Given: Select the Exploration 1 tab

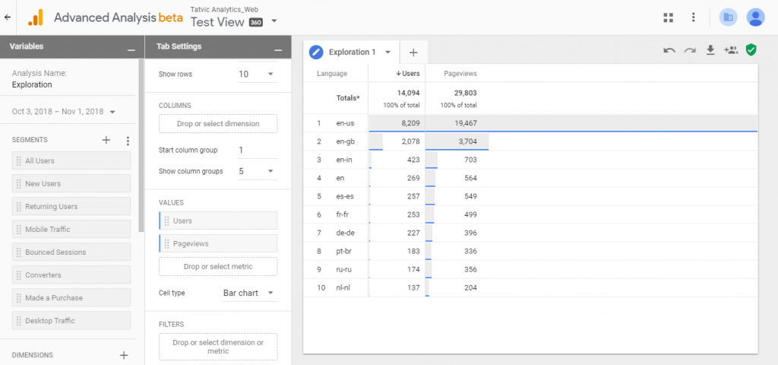Looking at the screenshot, I should tap(352, 52).
